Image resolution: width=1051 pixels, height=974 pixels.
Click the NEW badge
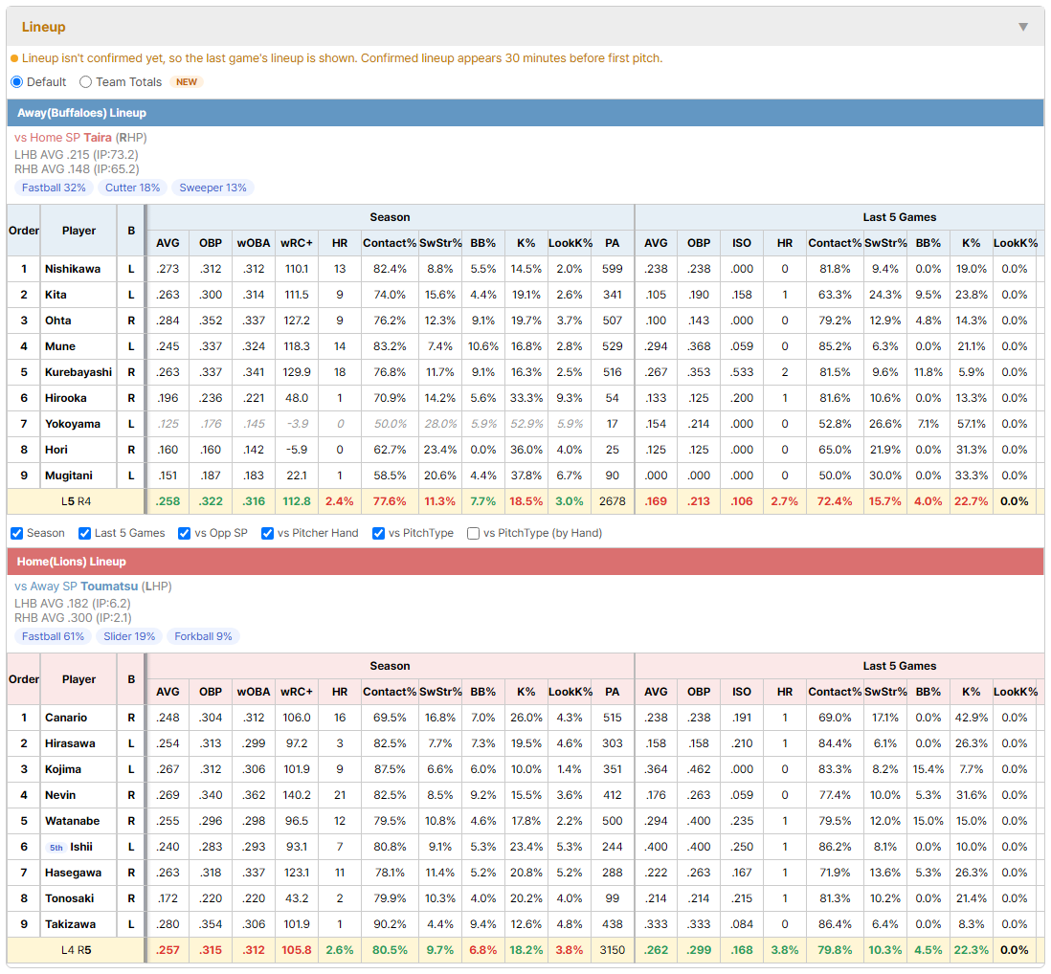(x=187, y=81)
